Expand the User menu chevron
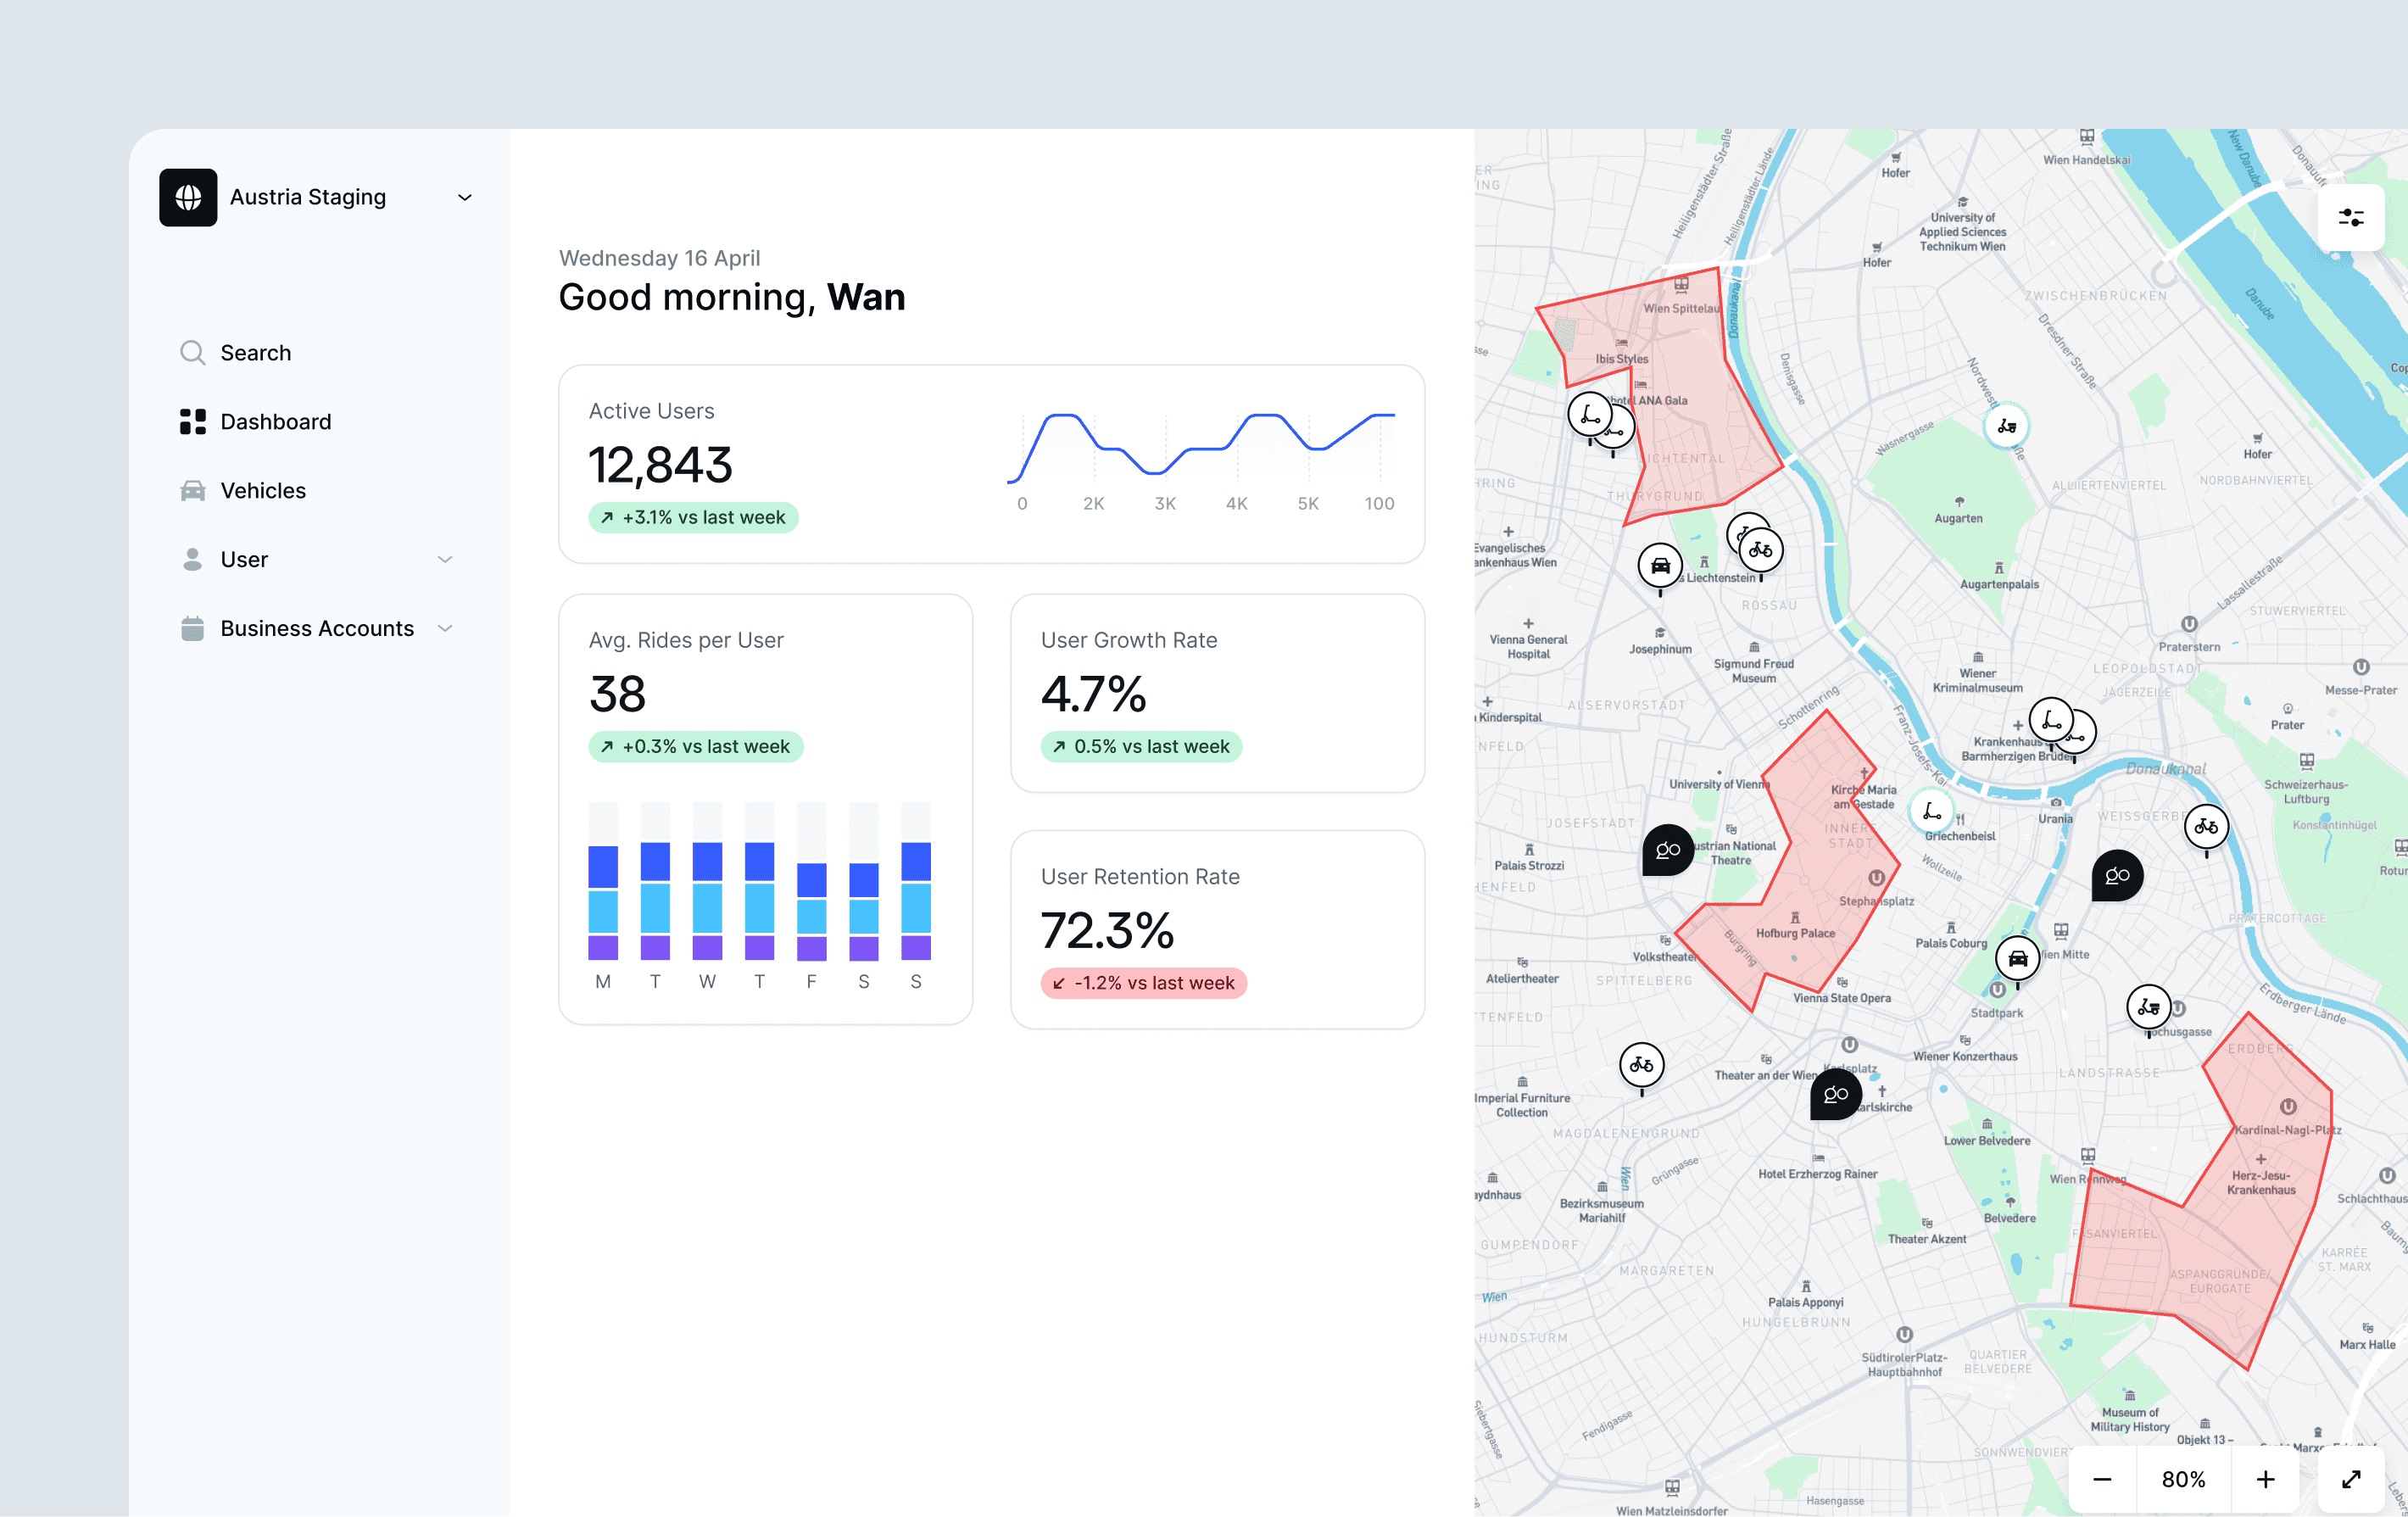 445,559
